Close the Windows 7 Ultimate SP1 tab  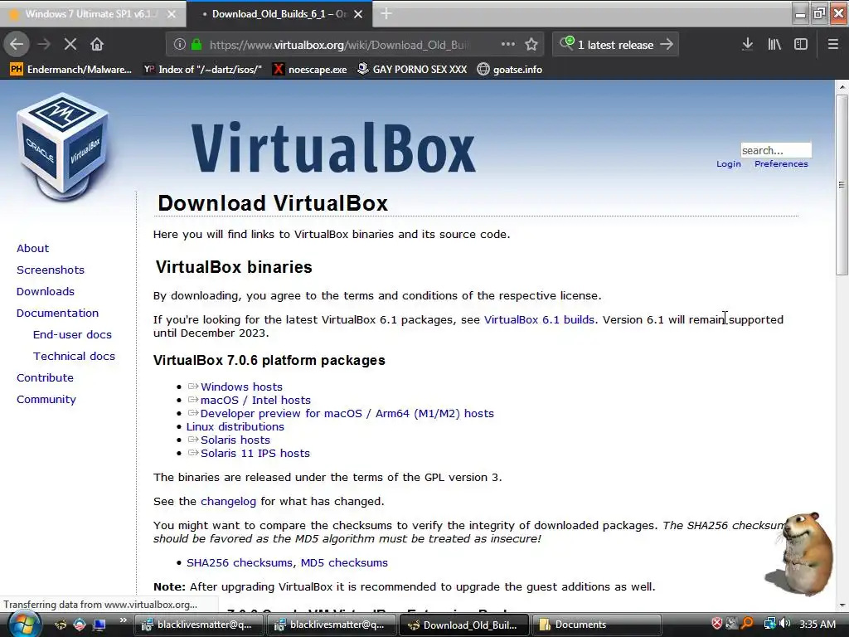tap(172, 14)
